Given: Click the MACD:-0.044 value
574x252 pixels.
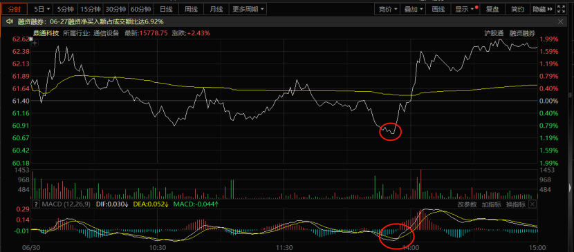Looking at the screenshot, I should tap(196, 204).
